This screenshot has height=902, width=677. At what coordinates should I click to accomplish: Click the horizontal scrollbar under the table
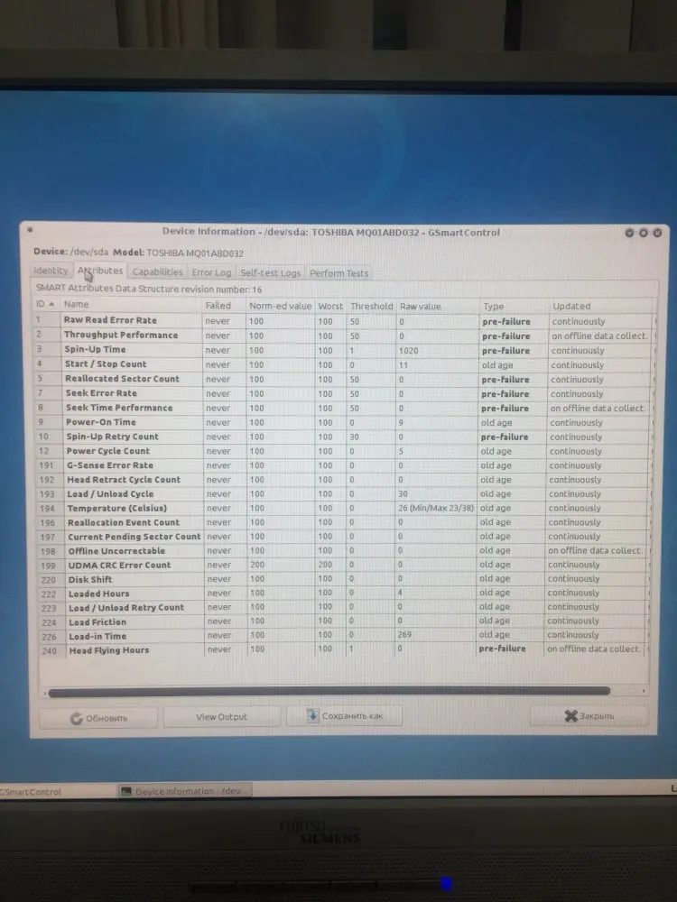point(329,692)
